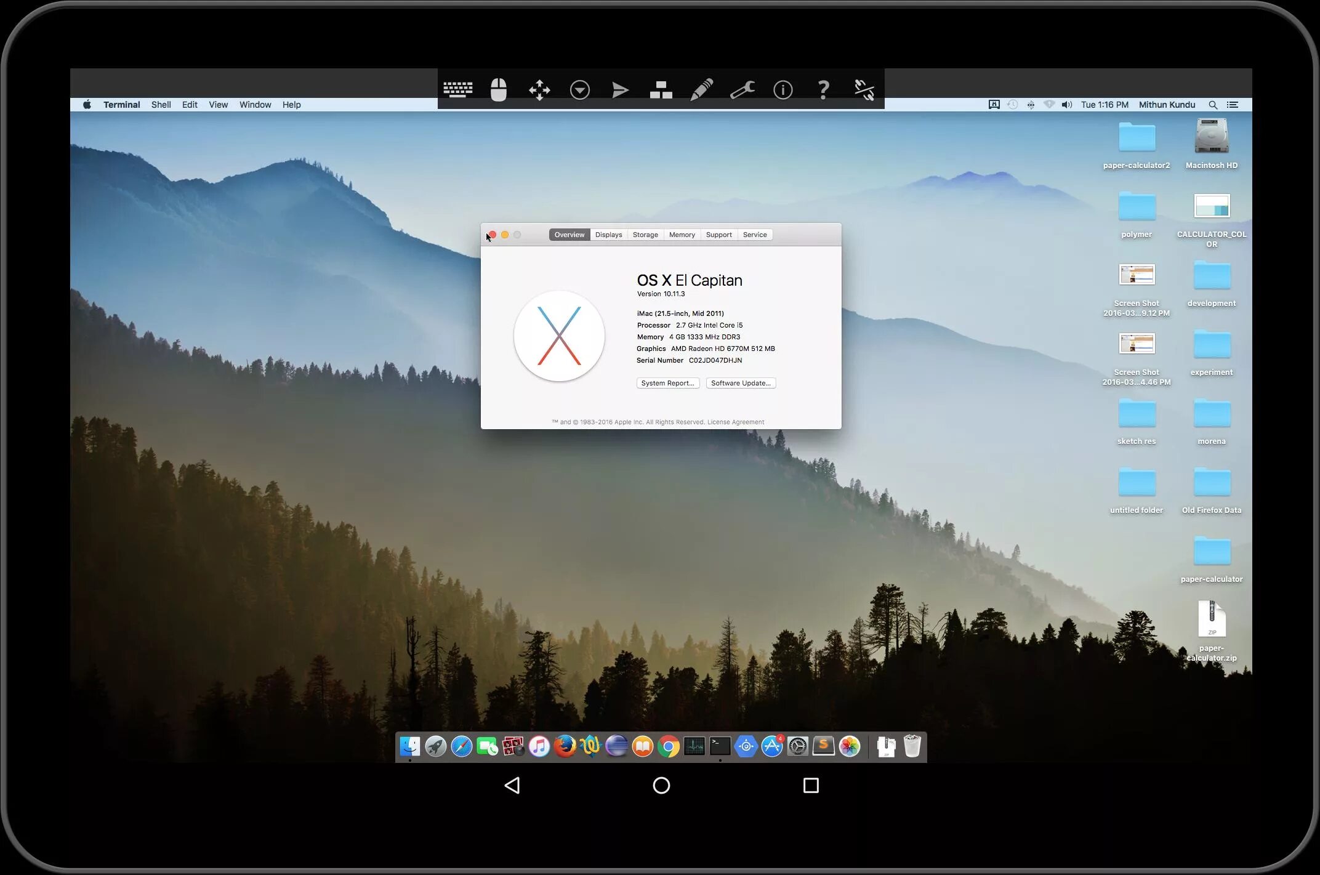Click the Mithun Kundu user menu
The image size is (1320, 875).
tap(1167, 105)
